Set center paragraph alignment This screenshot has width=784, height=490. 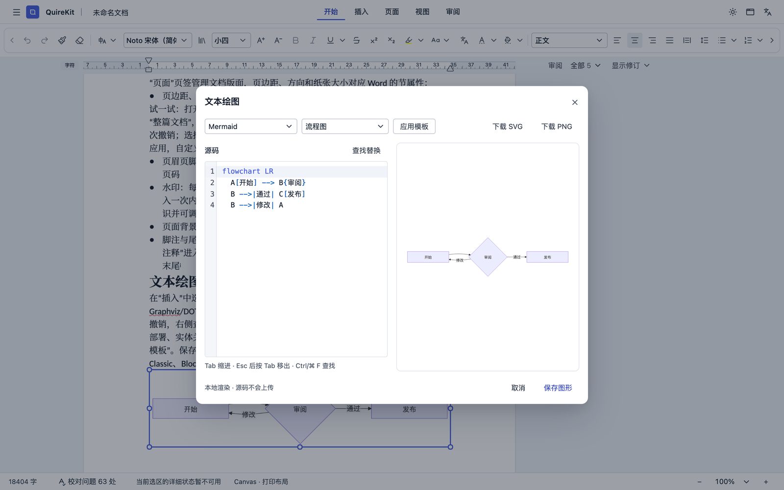[635, 40]
